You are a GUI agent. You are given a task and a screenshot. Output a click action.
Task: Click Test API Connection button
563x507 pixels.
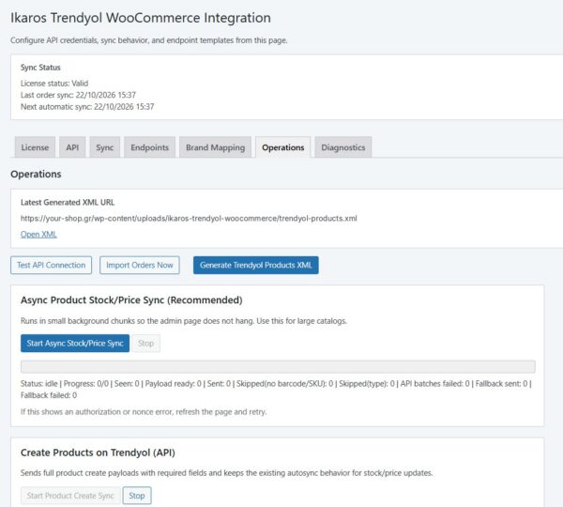coord(51,265)
